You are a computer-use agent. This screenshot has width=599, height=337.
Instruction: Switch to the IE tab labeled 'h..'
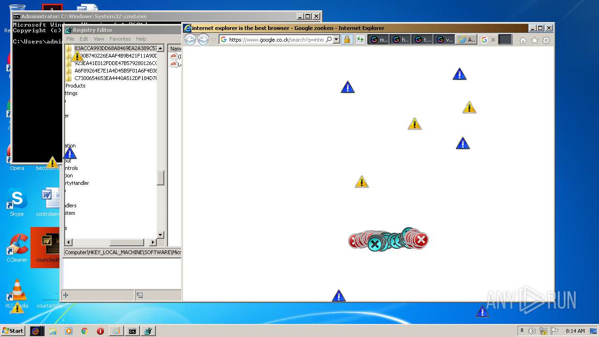pos(400,40)
